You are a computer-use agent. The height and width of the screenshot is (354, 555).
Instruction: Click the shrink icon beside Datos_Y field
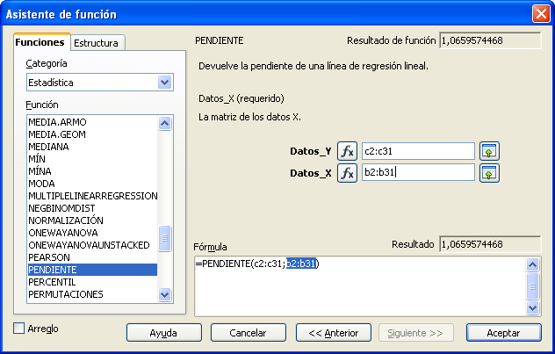[489, 151]
